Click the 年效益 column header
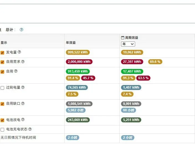Viewport: 195px width, 152px height. coord(71,43)
